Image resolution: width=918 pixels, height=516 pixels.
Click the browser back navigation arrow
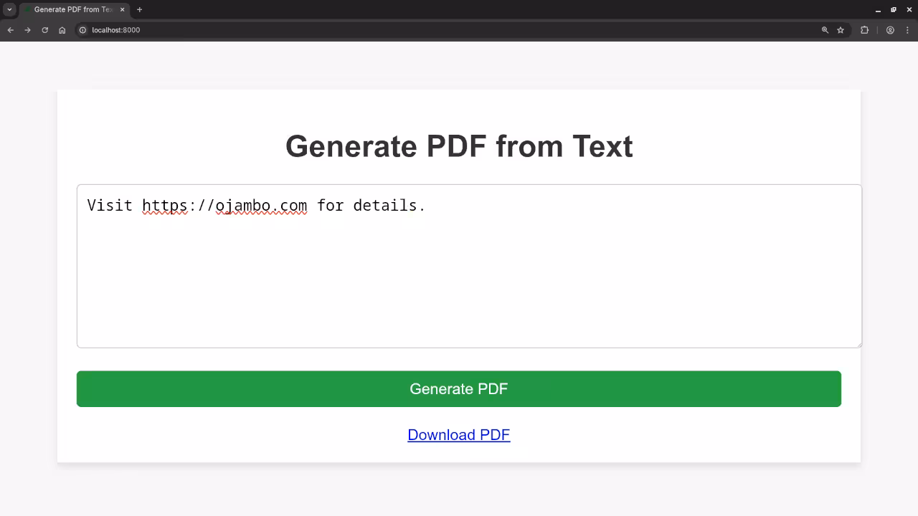pos(10,30)
